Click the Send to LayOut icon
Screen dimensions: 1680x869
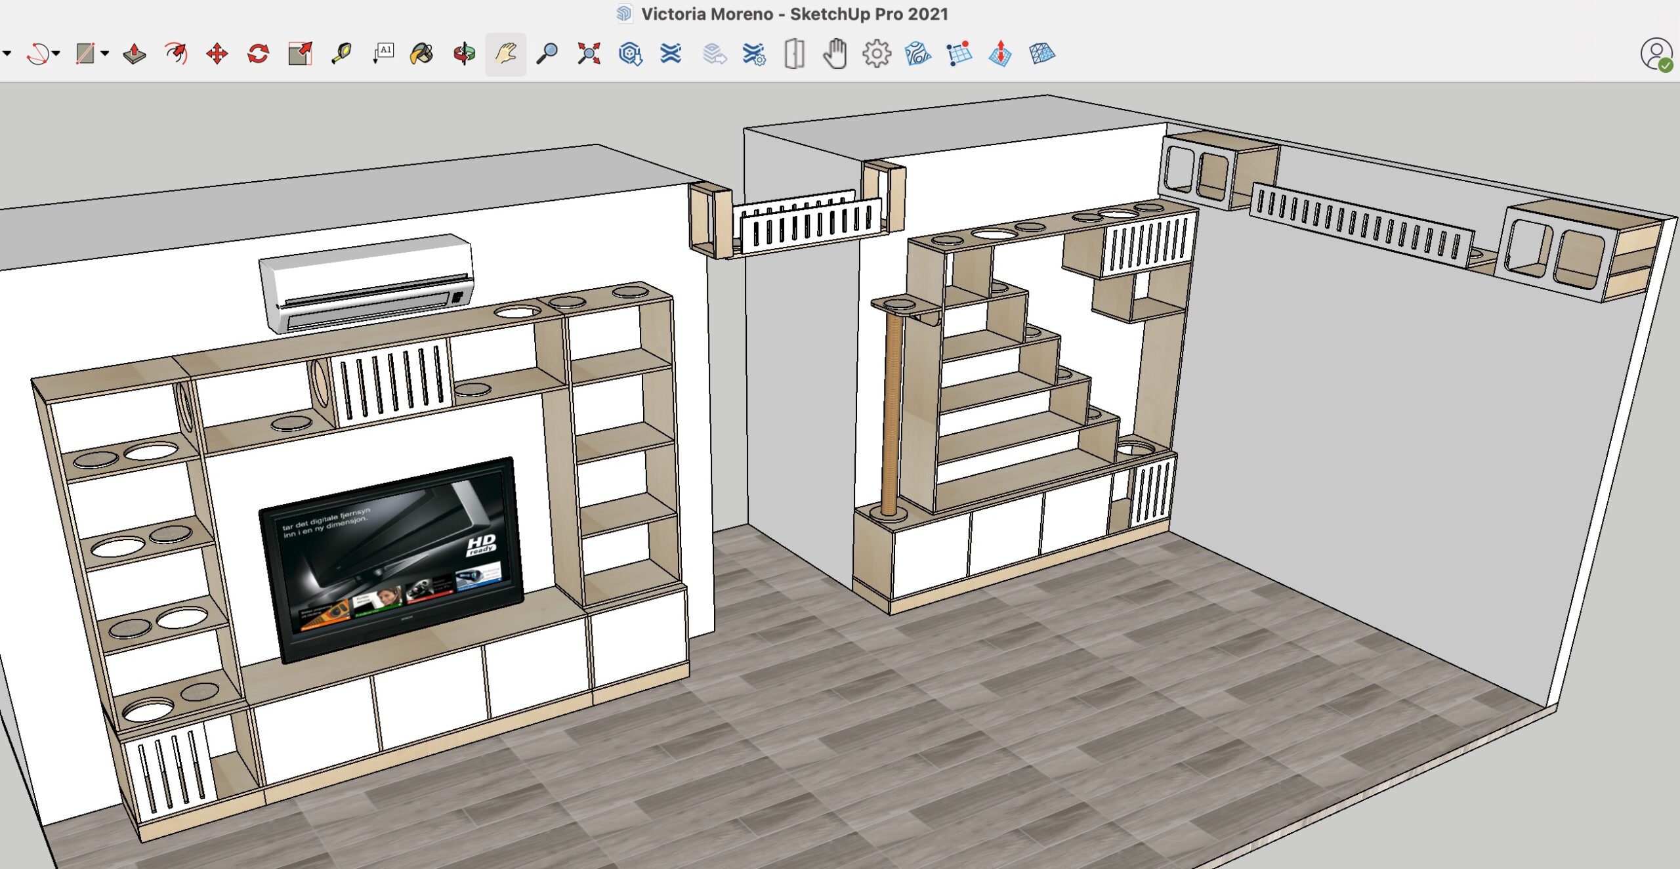coord(714,54)
